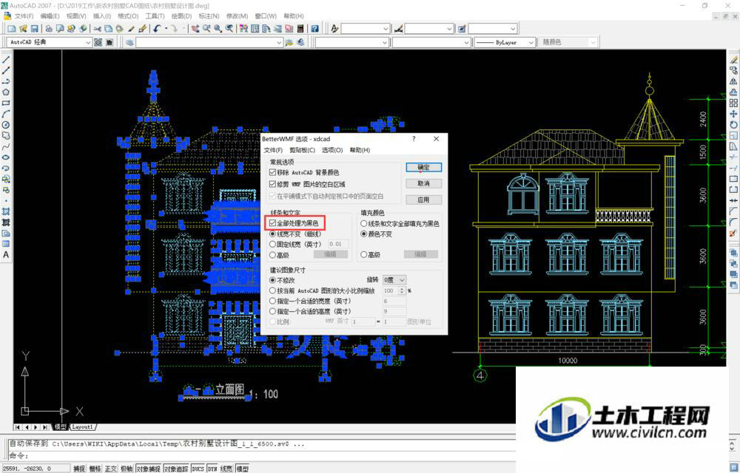Select the Polygon tool in Draw toolbar
The image size is (740, 473).
6,92
